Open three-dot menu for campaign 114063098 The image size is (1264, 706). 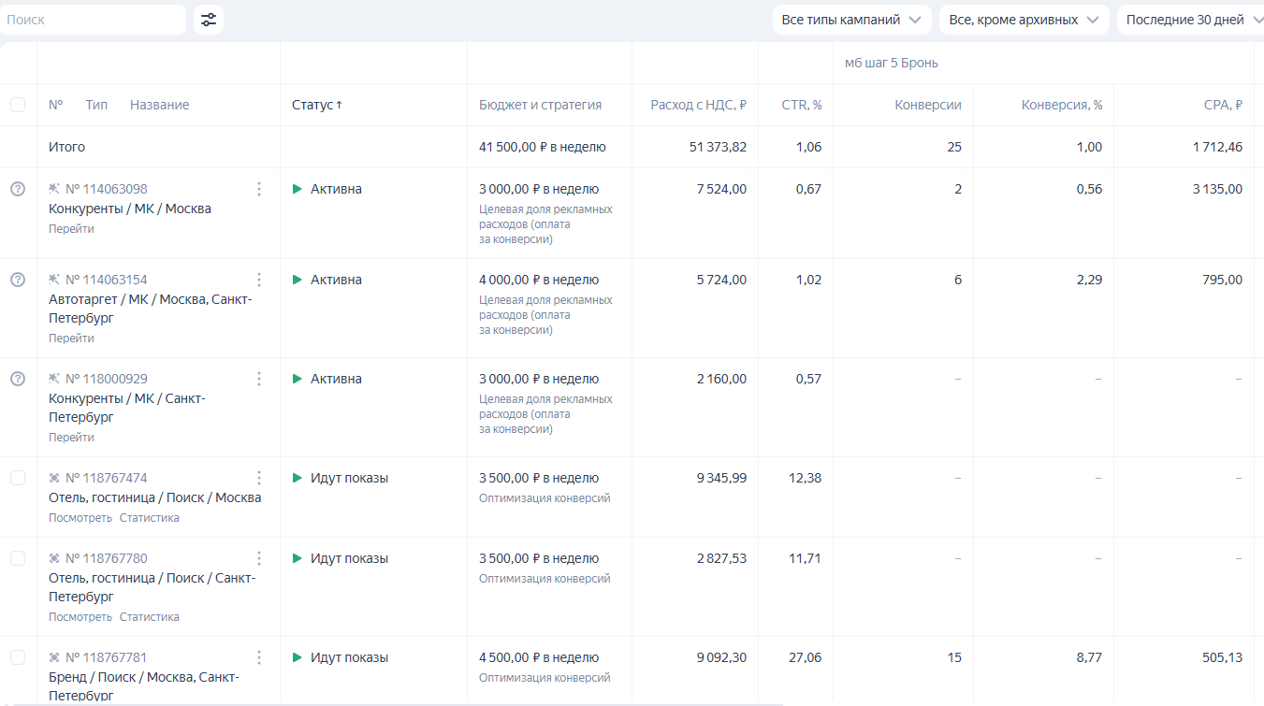coord(259,189)
